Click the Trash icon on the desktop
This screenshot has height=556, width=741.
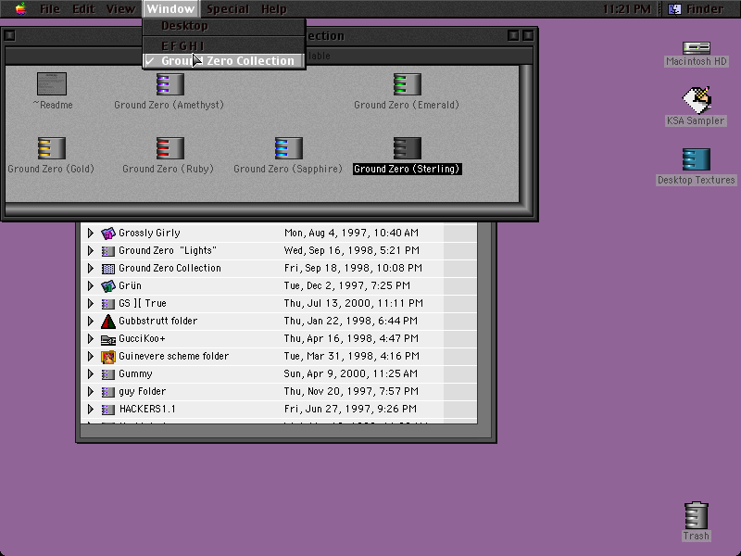point(697,515)
